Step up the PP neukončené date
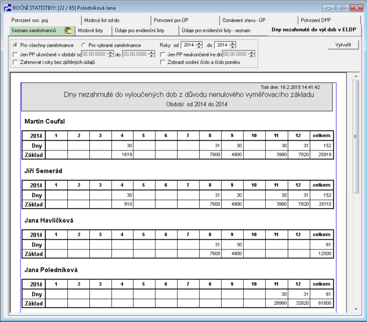This screenshot has width=367, height=322. click(252, 53)
